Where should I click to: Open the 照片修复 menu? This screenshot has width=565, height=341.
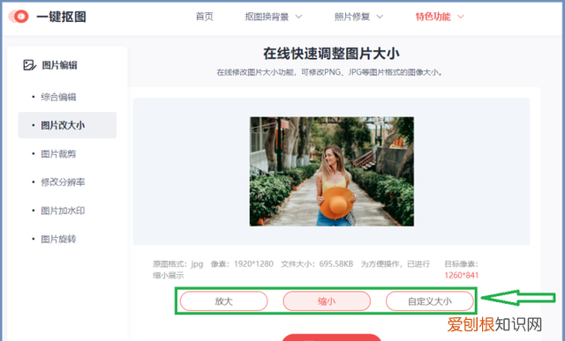(352, 17)
